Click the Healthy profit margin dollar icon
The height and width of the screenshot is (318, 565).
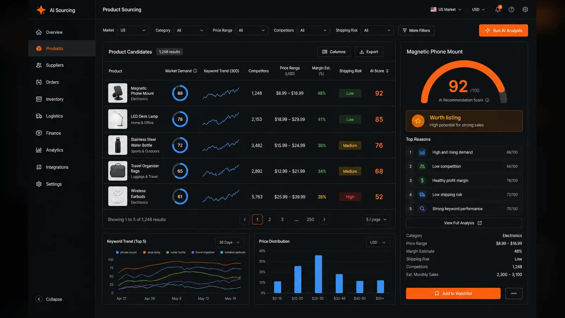pyautogui.click(x=422, y=181)
